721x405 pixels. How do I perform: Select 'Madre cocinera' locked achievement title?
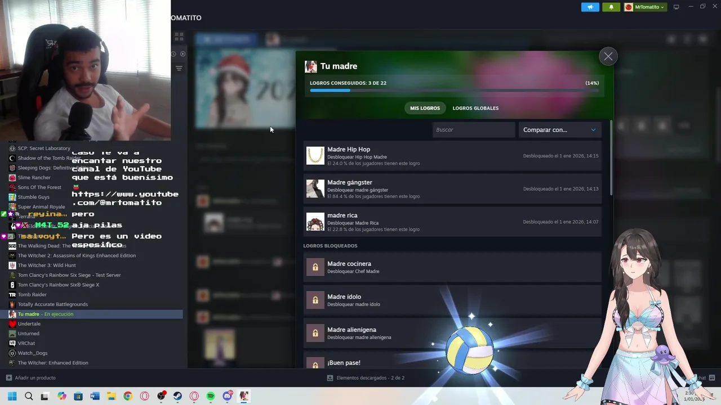pyautogui.click(x=349, y=264)
